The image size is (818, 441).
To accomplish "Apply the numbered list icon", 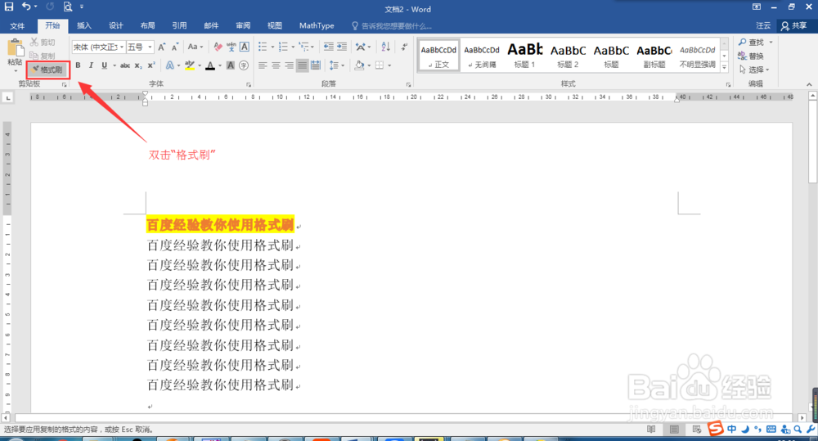I will pos(283,47).
